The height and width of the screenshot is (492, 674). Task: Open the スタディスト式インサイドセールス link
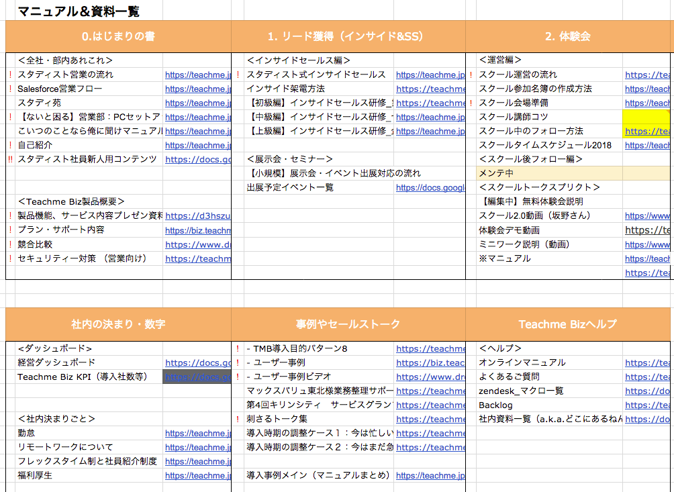click(x=430, y=75)
